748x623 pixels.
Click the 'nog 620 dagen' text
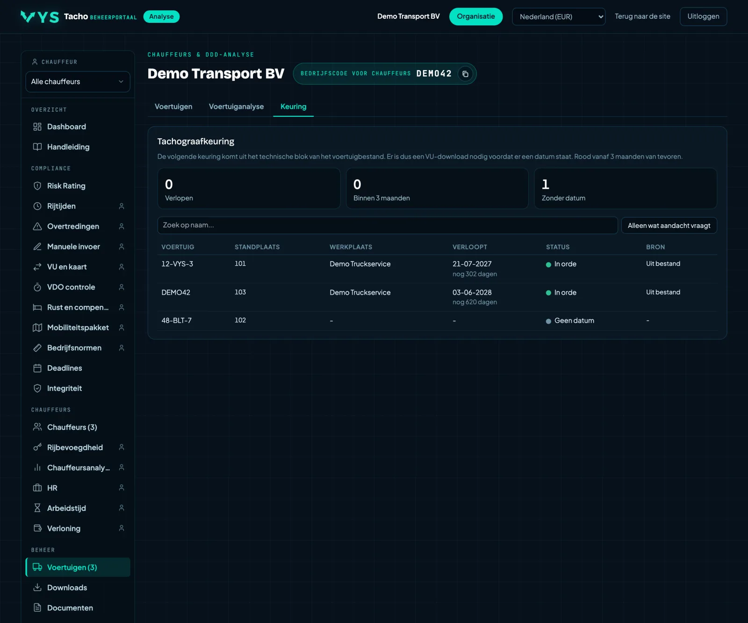click(475, 302)
